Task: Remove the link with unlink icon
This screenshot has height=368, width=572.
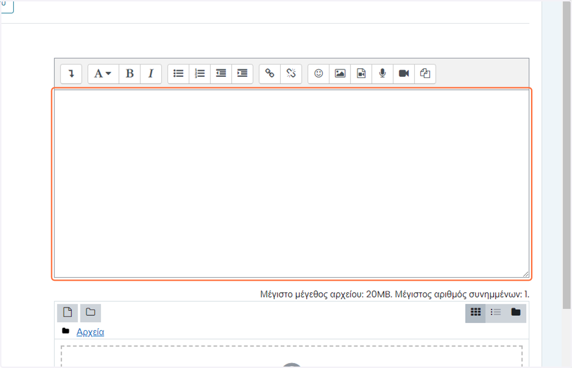Action: (x=291, y=74)
